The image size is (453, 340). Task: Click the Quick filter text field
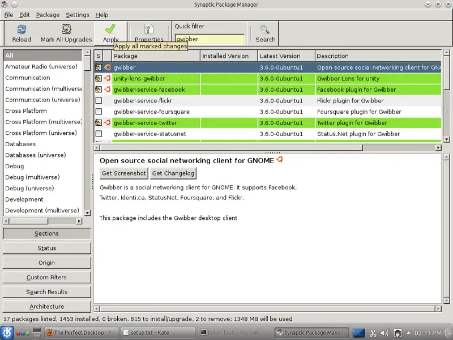point(210,39)
